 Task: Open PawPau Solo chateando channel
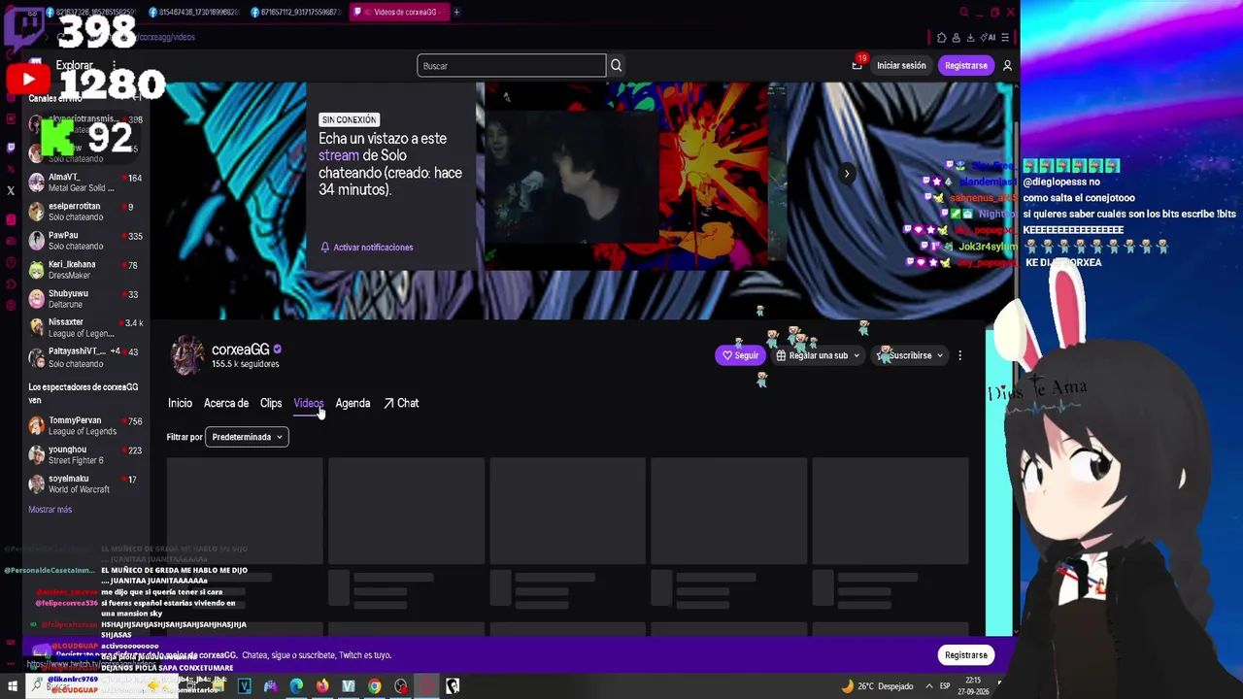[x=85, y=241]
